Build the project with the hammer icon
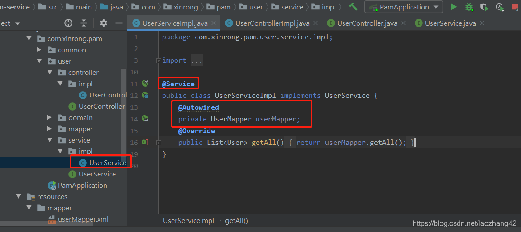The image size is (521, 232). coord(354,7)
